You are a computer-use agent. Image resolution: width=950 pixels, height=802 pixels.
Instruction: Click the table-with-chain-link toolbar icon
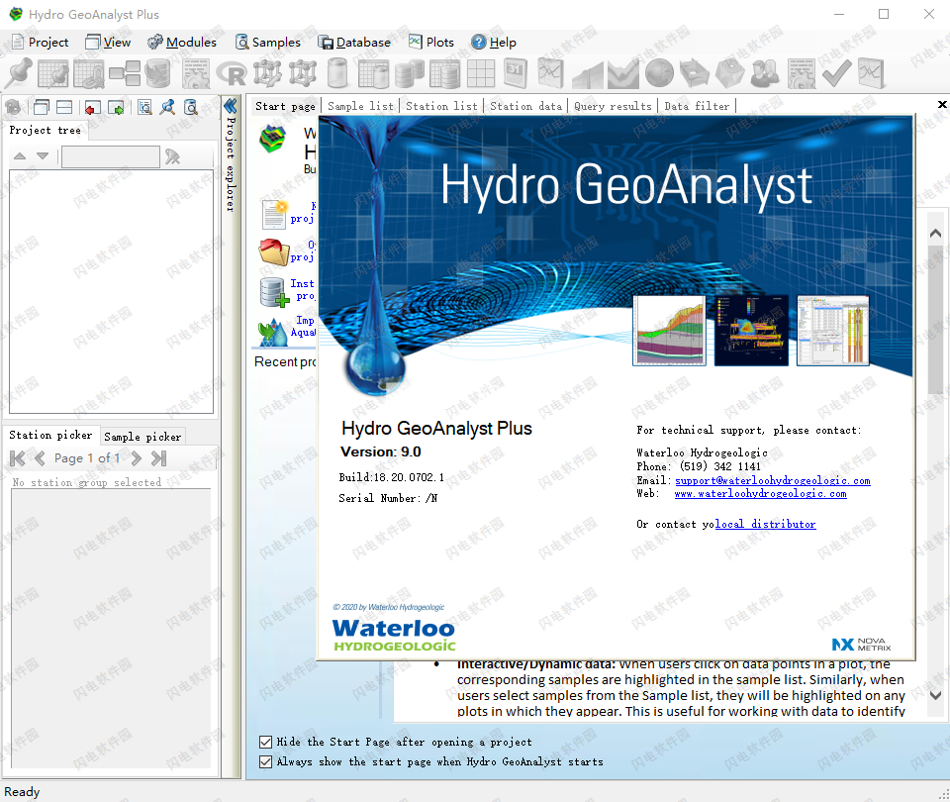point(88,73)
